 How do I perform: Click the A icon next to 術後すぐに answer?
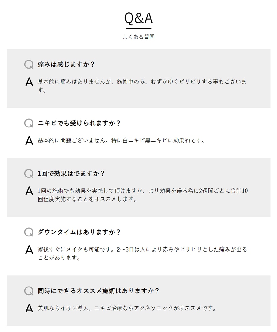pos(29,250)
